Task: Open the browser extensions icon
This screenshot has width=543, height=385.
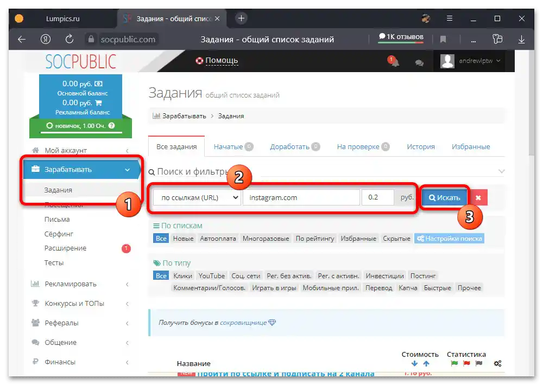Action: pyautogui.click(x=497, y=39)
